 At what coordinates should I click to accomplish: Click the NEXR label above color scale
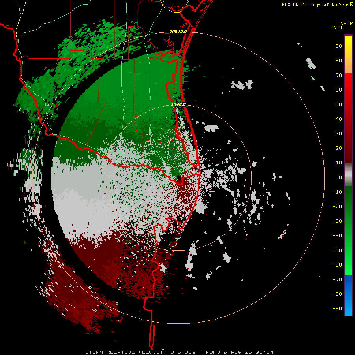pos(347,24)
